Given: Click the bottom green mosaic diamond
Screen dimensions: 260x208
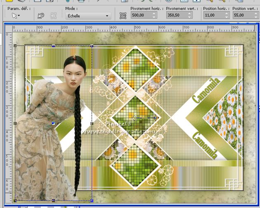Looking at the screenshot, I should click(135, 165).
